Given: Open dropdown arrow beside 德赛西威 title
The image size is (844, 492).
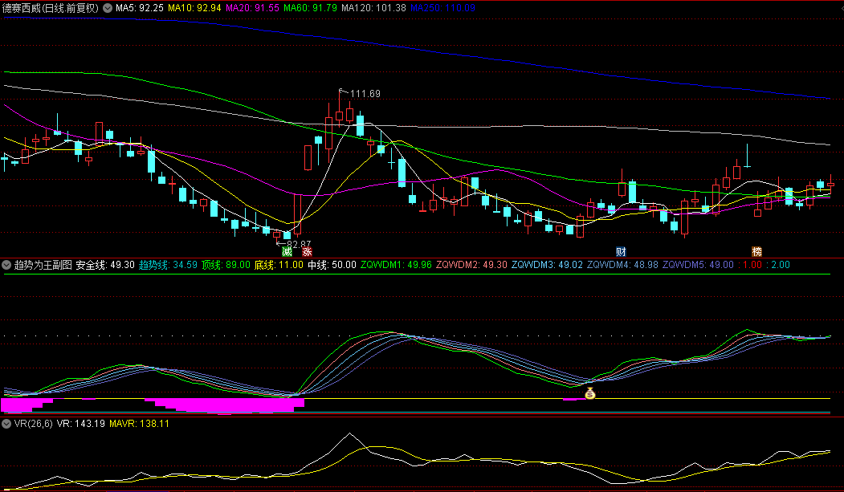Looking at the screenshot, I should [x=108, y=7].
